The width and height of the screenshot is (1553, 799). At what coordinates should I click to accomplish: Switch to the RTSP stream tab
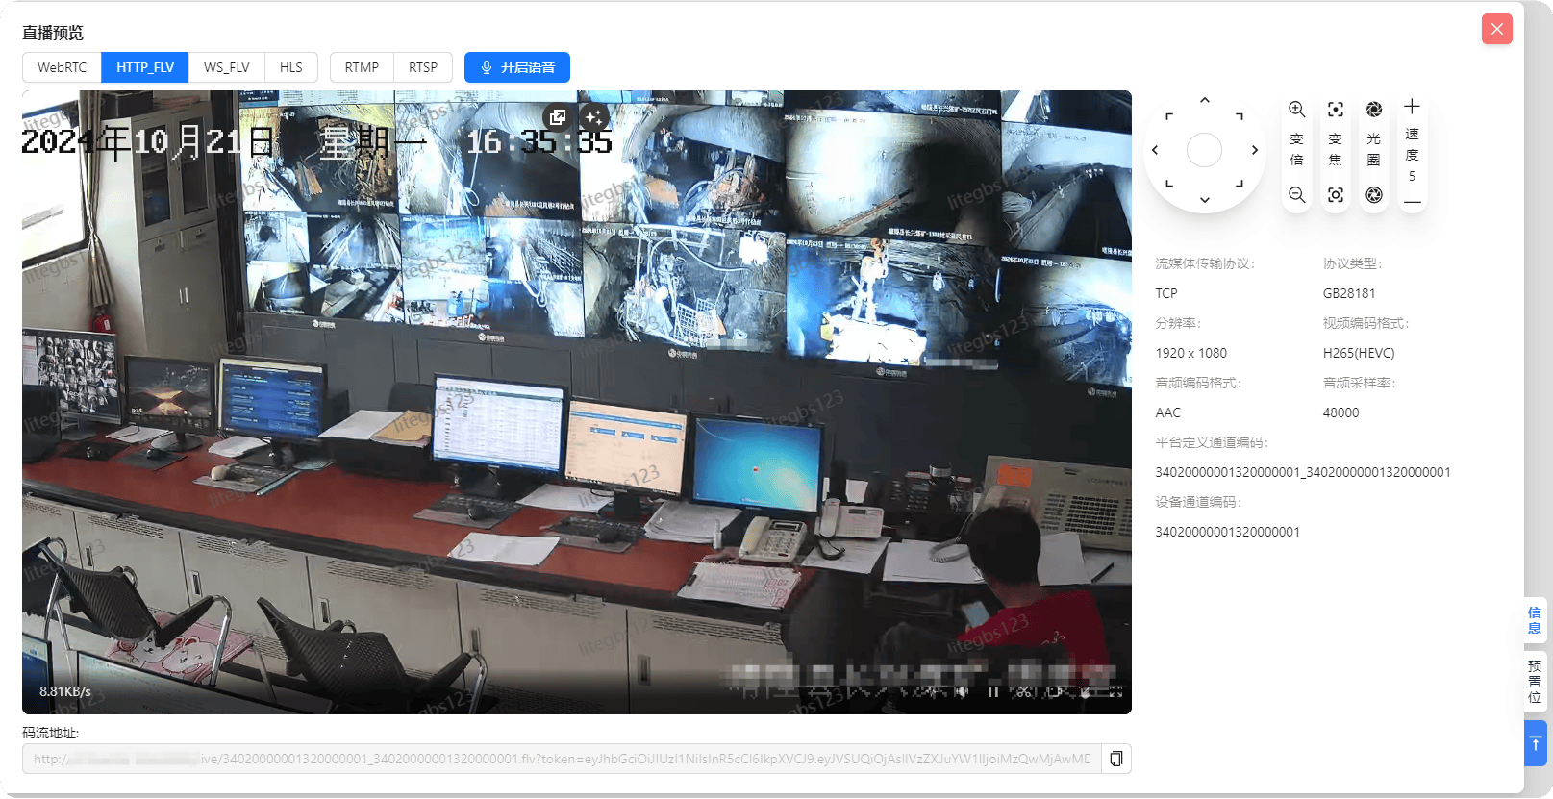[423, 67]
